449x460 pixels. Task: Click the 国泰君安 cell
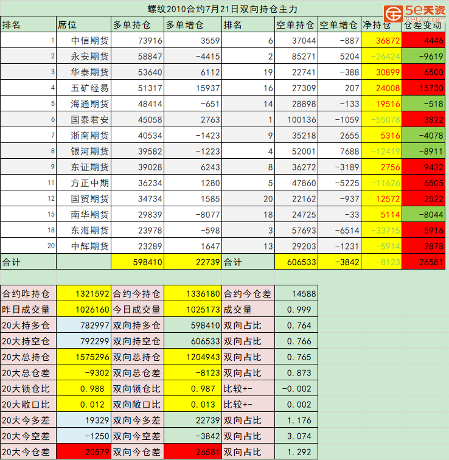click(x=90, y=120)
